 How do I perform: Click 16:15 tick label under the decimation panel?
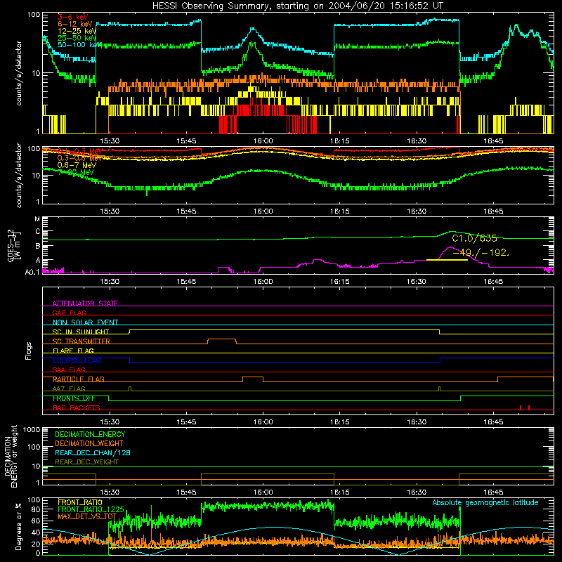[x=340, y=492]
